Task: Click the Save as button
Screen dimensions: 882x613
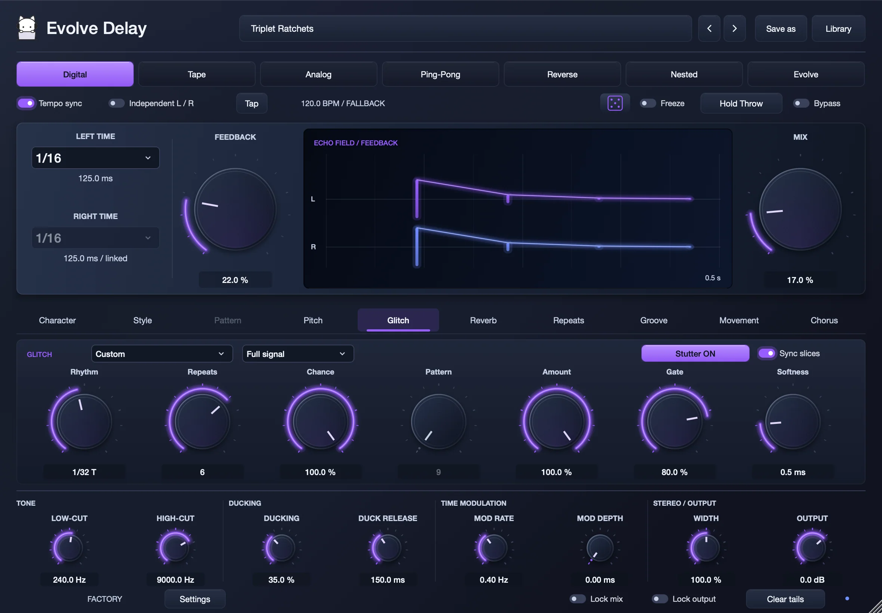Action: click(781, 28)
